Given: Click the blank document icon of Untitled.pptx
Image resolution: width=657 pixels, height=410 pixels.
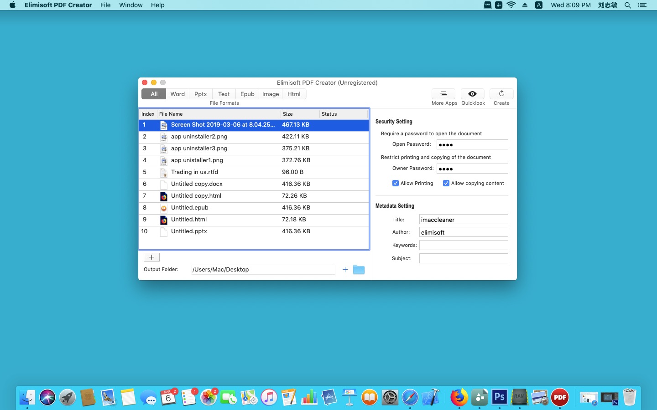Looking at the screenshot, I should (x=164, y=231).
